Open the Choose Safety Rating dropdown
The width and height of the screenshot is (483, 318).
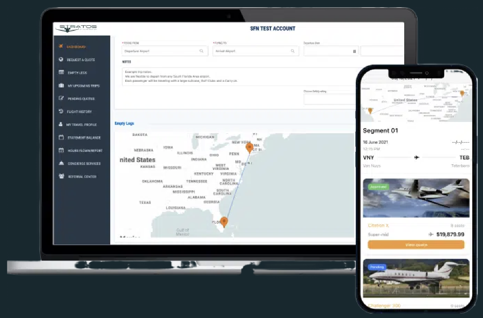(330, 99)
